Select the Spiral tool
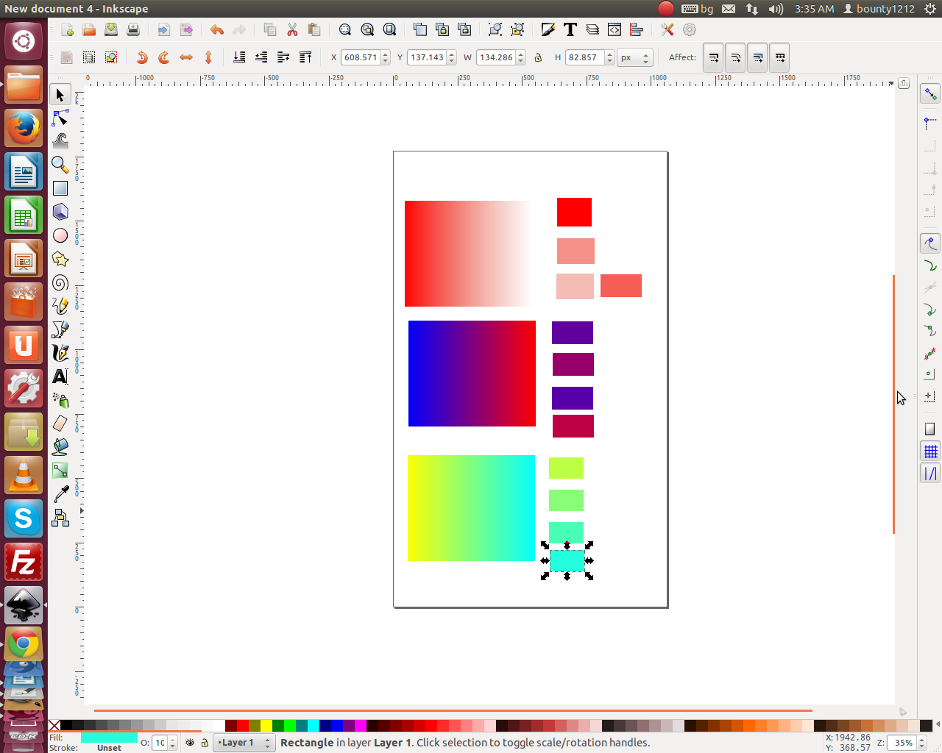The height and width of the screenshot is (753, 942). tap(60, 282)
